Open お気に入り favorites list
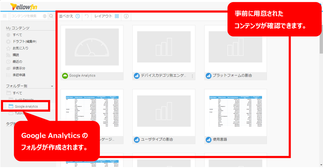The width and height of the screenshot is (323, 168). pyautogui.click(x=21, y=48)
